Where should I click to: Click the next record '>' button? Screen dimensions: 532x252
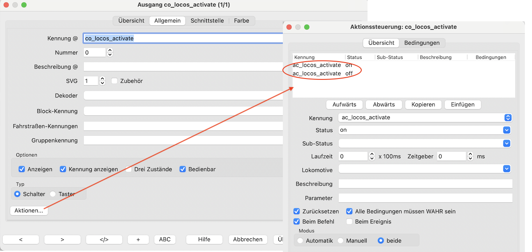pyautogui.click(x=62, y=239)
